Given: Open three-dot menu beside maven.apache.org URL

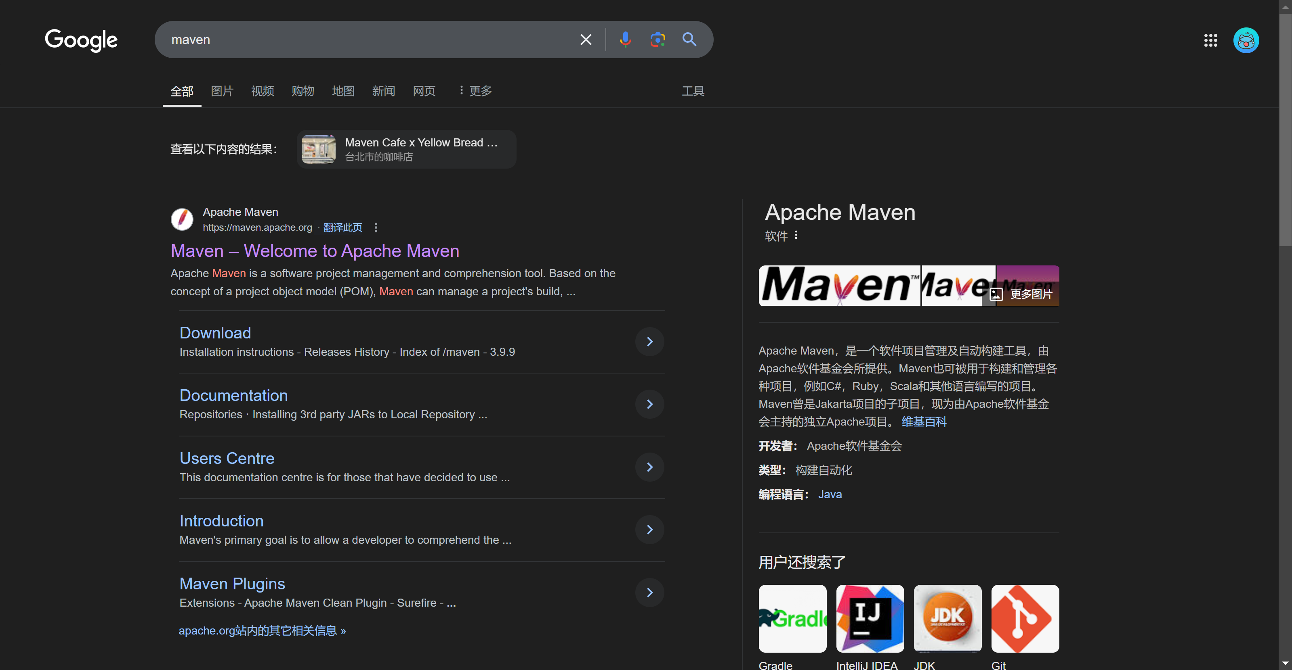Looking at the screenshot, I should click(376, 228).
